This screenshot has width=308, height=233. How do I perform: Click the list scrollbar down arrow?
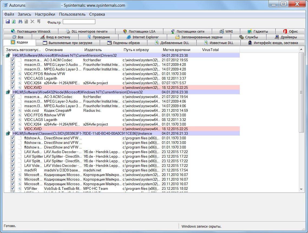pyautogui.click(x=301, y=189)
